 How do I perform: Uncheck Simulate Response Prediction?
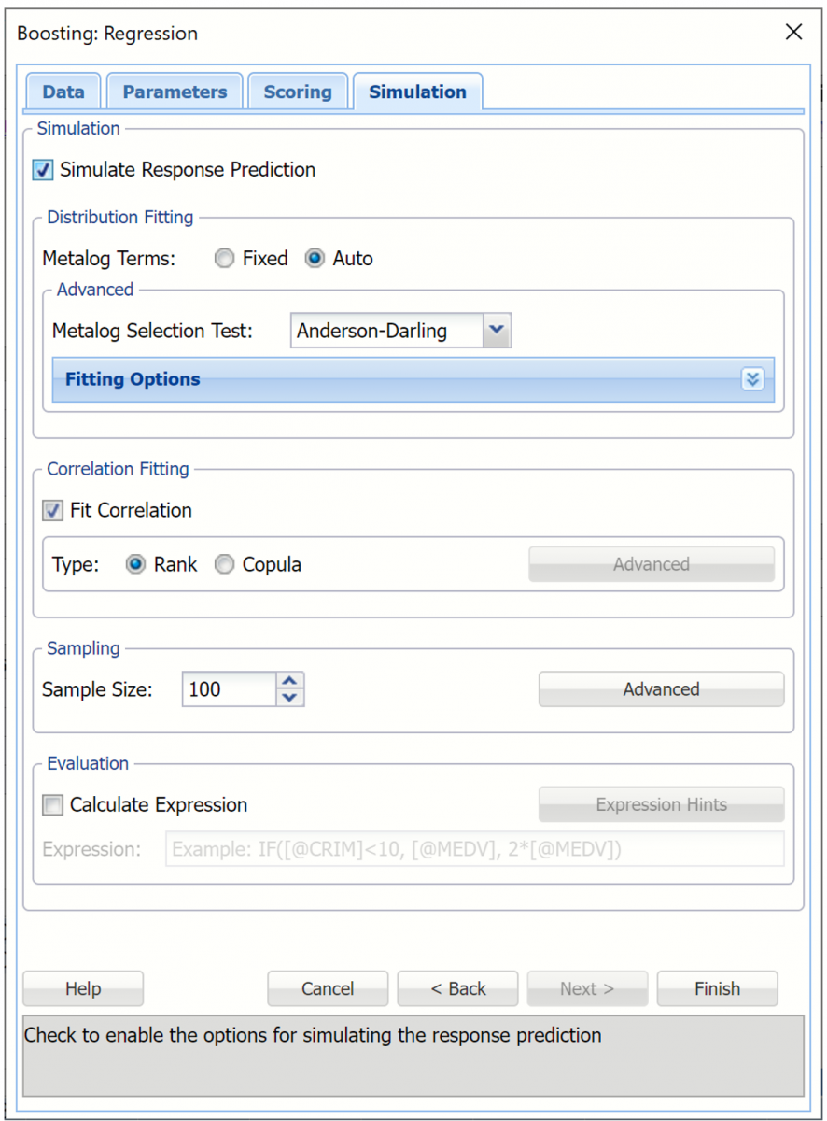click(x=43, y=170)
